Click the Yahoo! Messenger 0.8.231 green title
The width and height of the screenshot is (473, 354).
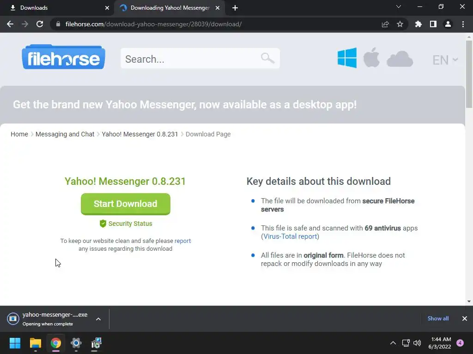point(125,181)
